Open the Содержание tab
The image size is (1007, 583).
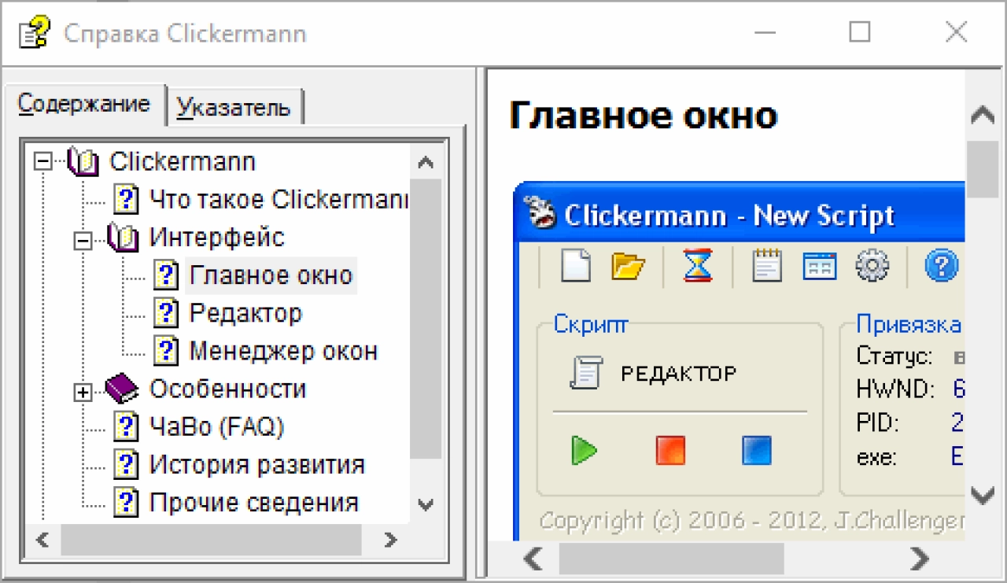pyautogui.click(x=85, y=104)
